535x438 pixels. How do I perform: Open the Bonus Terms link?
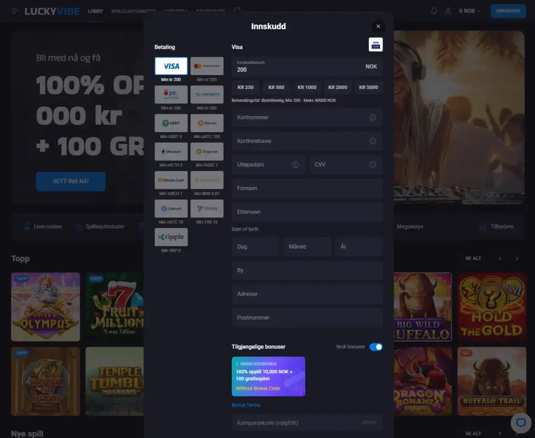tap(246, 405)
